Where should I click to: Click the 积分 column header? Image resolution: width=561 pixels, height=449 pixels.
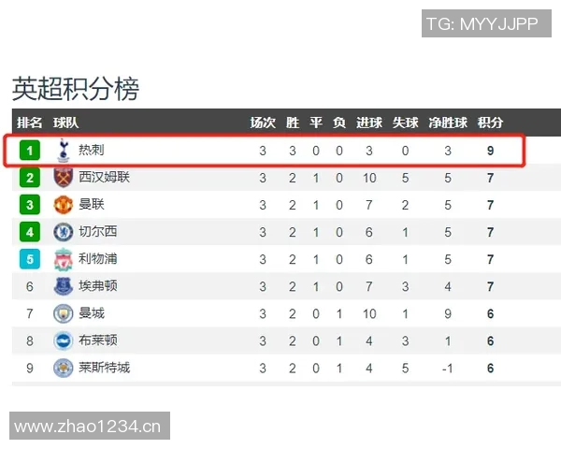(x=490, y=123)
